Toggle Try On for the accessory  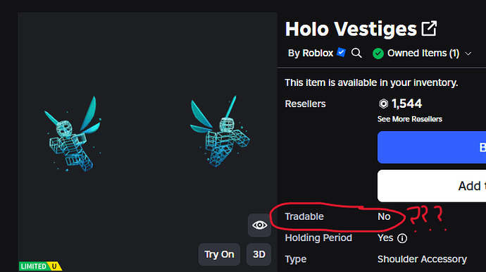[x=219, y=254]
